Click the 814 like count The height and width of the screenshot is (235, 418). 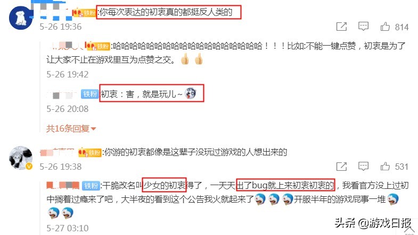coord(401,27)
